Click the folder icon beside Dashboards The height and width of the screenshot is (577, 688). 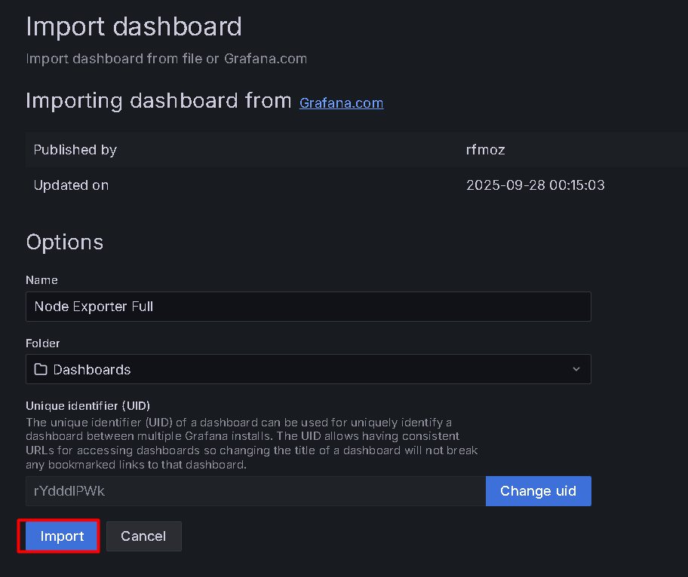(x=40, y=370)
